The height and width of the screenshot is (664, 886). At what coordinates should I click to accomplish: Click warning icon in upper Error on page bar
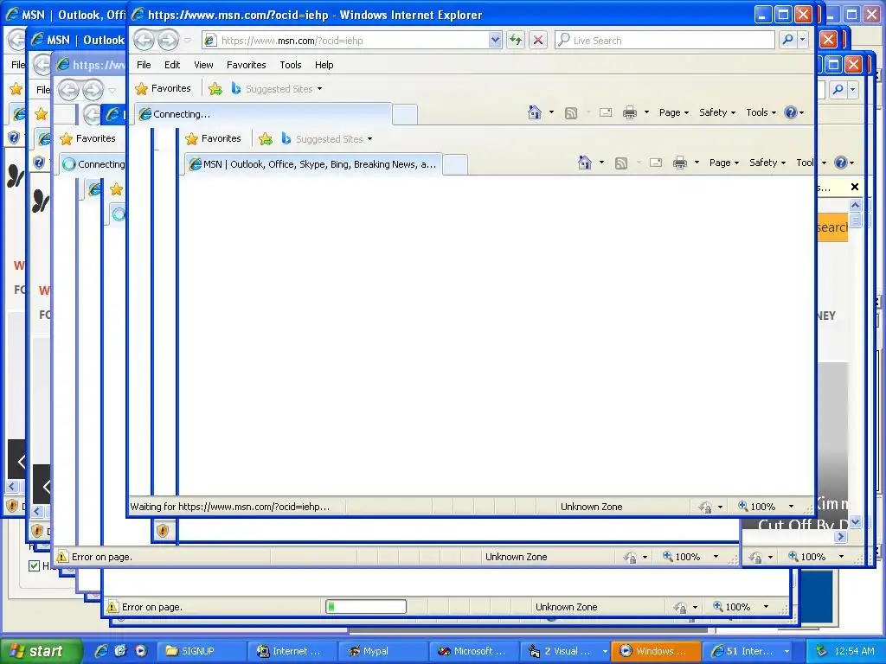(62, 557)
